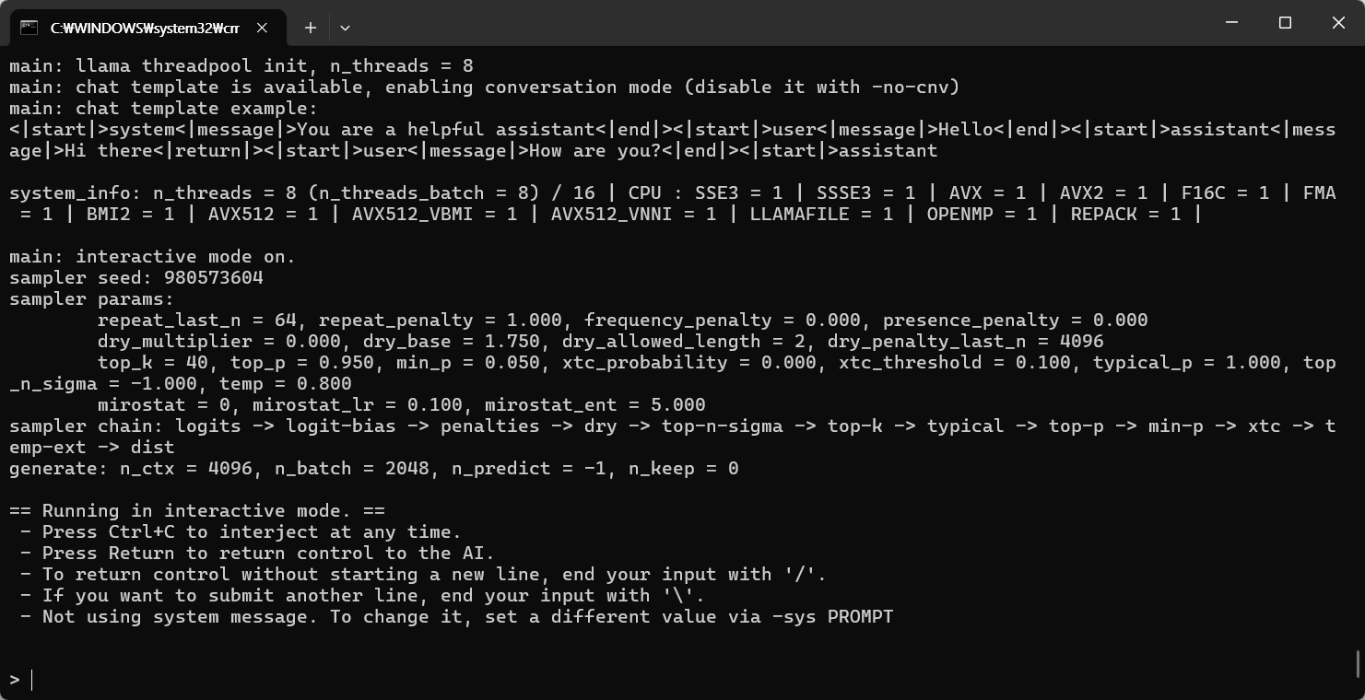Click the 'main: chat template example:' line
Image resolution: width=1365 pixels, height=700 pixels.
163,108
